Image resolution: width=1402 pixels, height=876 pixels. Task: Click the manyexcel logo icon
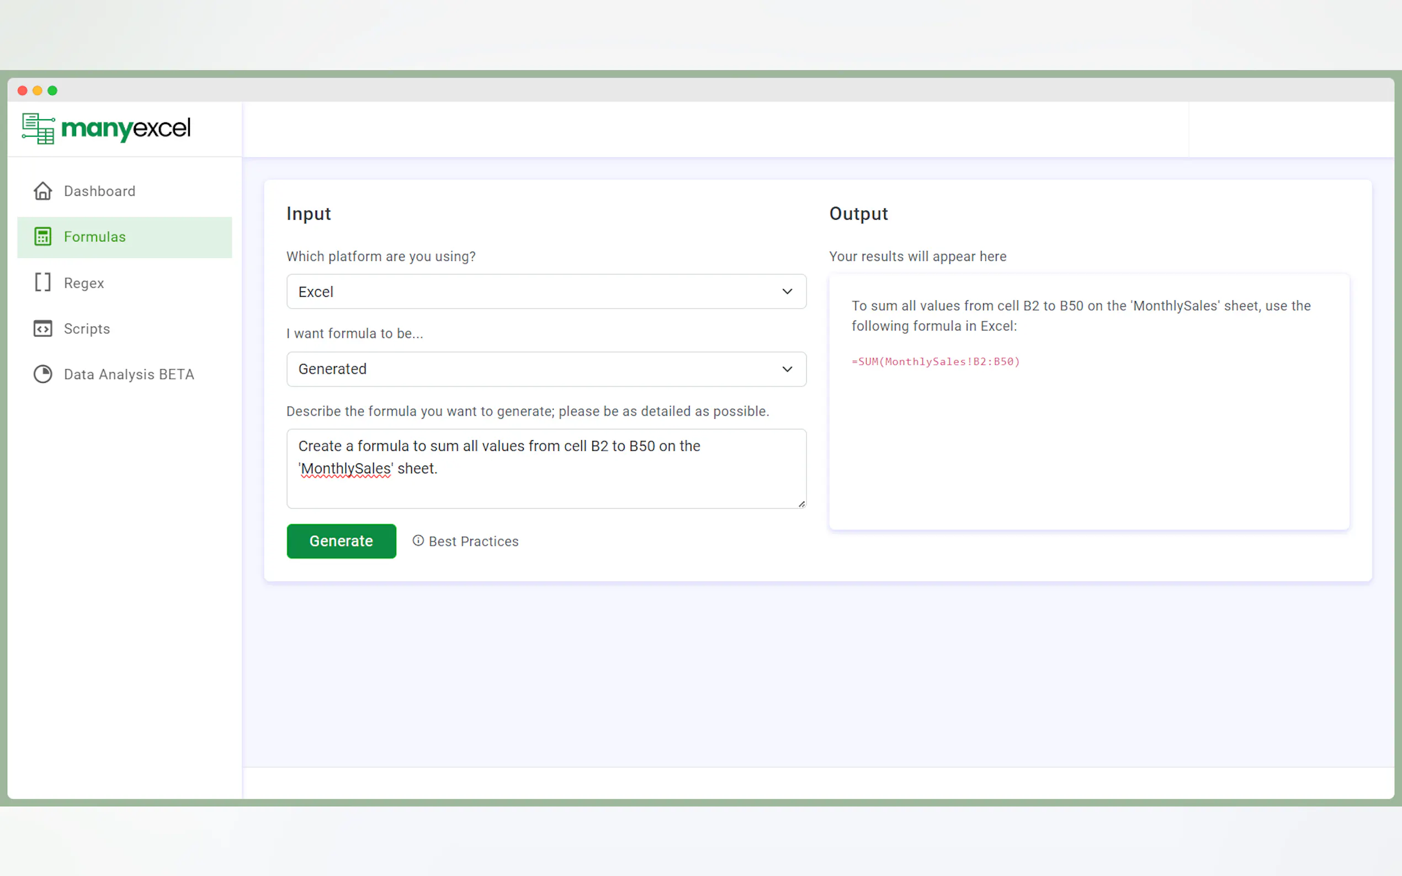click(38, 128)
